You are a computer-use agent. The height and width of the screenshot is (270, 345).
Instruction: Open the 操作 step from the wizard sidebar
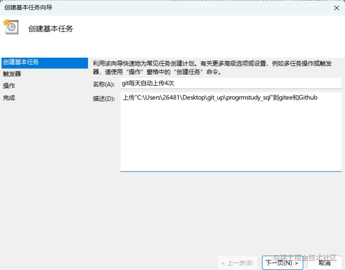click(x=9, y=86)
